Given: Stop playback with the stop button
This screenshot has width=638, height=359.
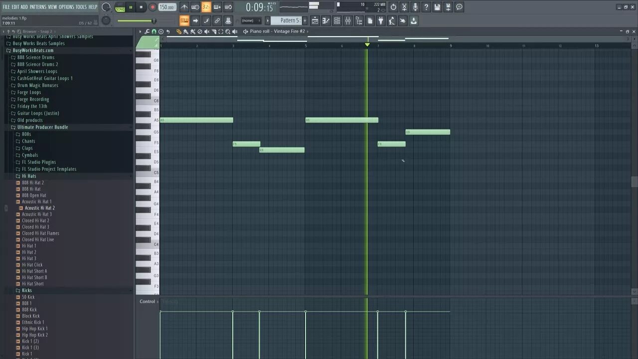Looking at the screenshot, I should 141,7.
